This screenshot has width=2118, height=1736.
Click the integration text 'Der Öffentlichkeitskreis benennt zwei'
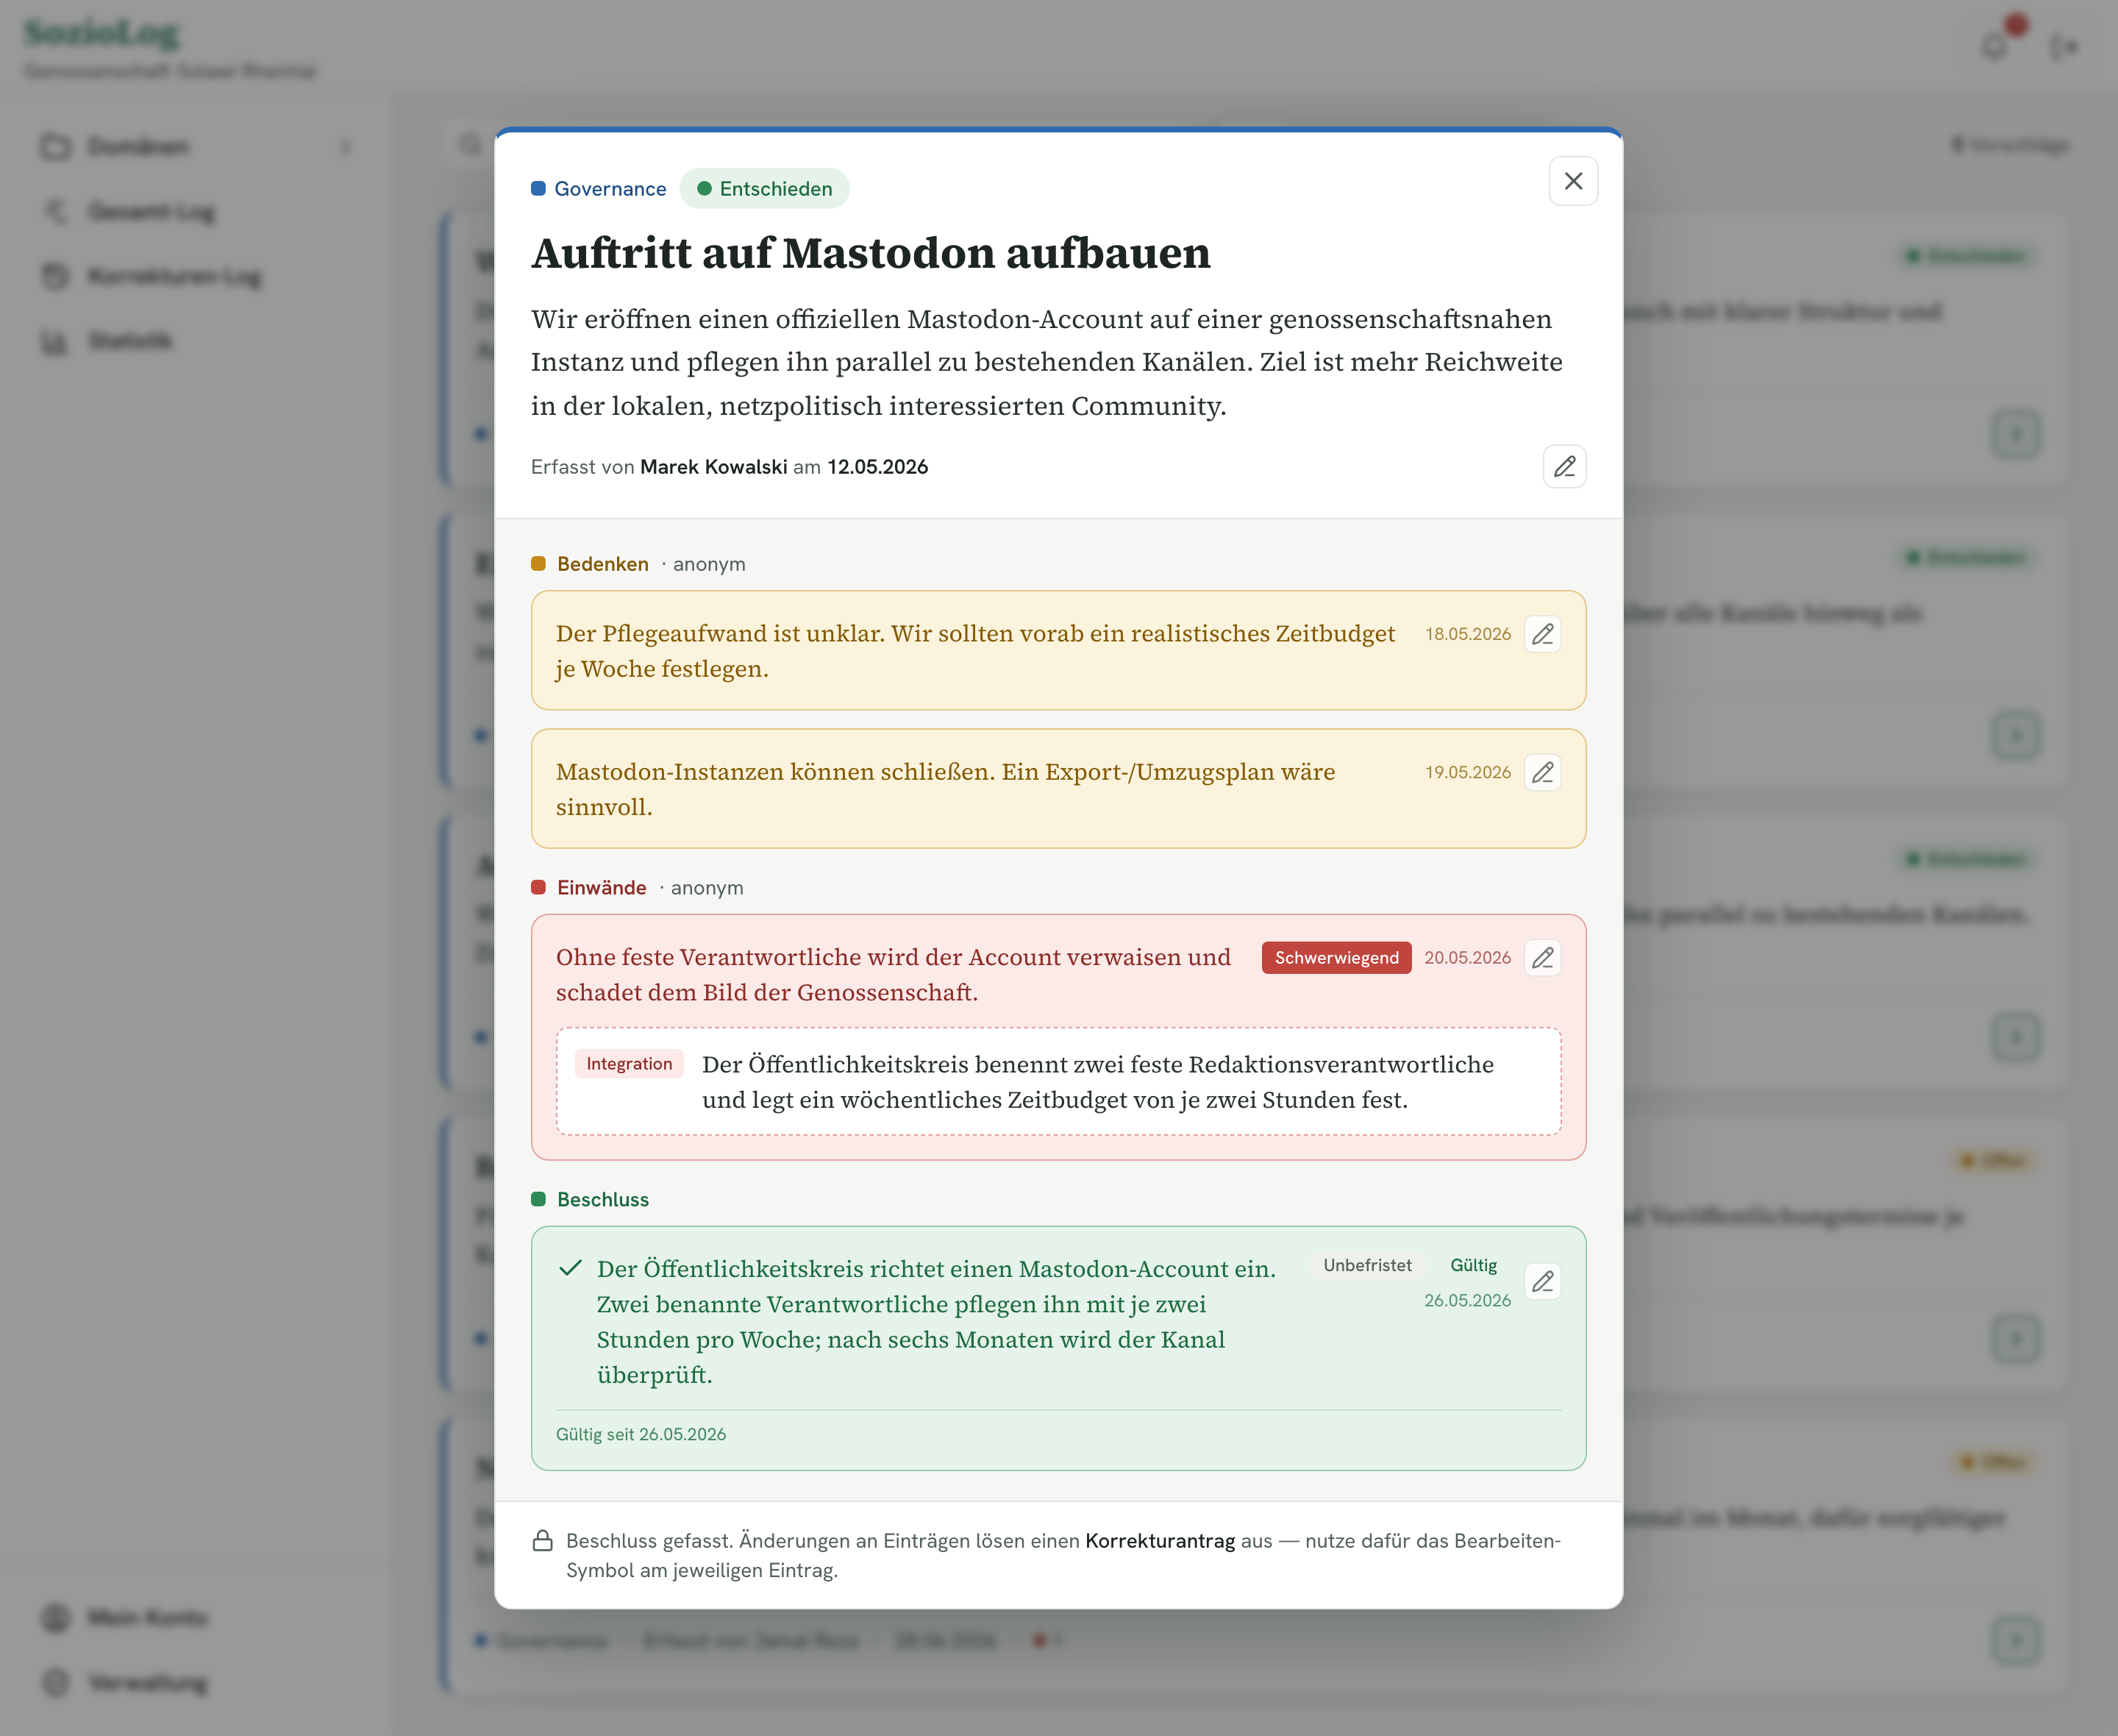[1097, 1082]
